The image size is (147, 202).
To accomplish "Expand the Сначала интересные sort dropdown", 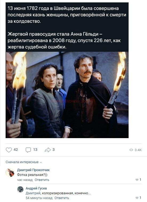I will (24, 162).
